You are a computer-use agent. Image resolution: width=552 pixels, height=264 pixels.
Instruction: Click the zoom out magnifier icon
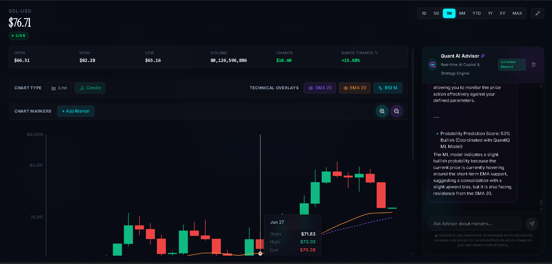(x=397, y=111)
